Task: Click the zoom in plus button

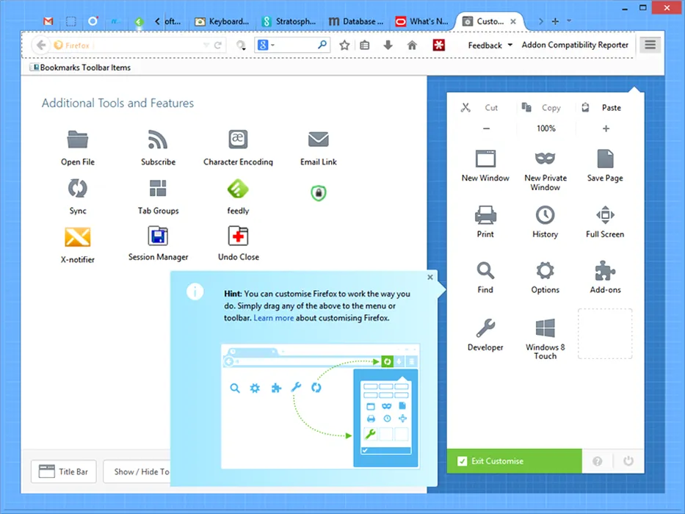Action: 606,128
